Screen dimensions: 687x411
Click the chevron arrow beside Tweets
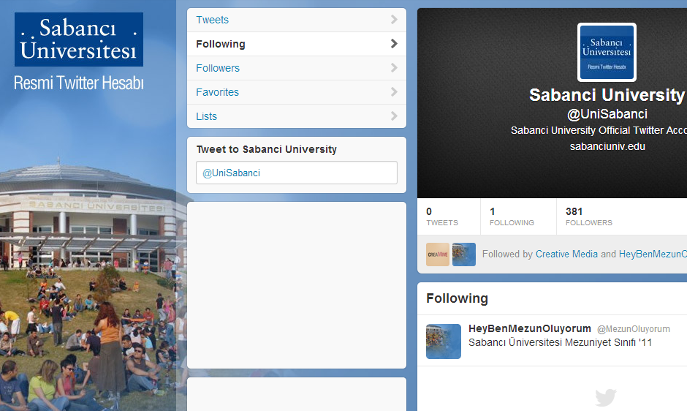click(x=394, y=19)
